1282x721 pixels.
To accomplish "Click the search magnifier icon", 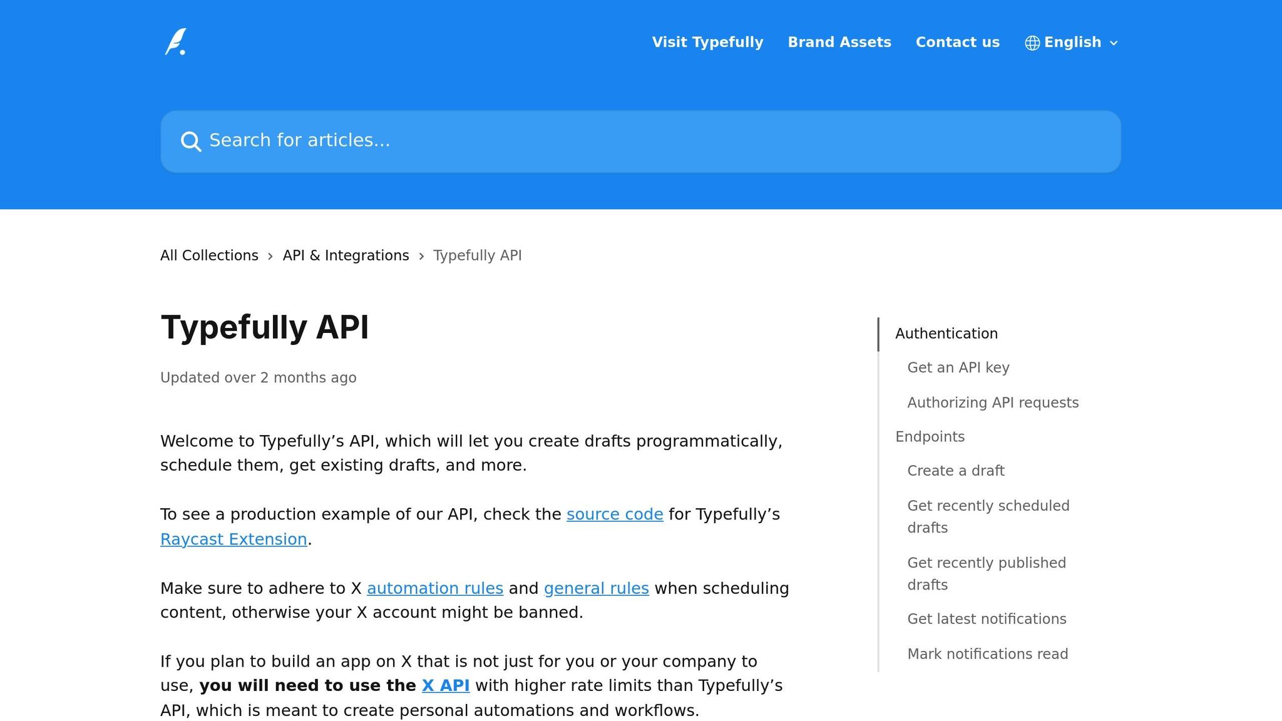I will (x=191, y=141).
